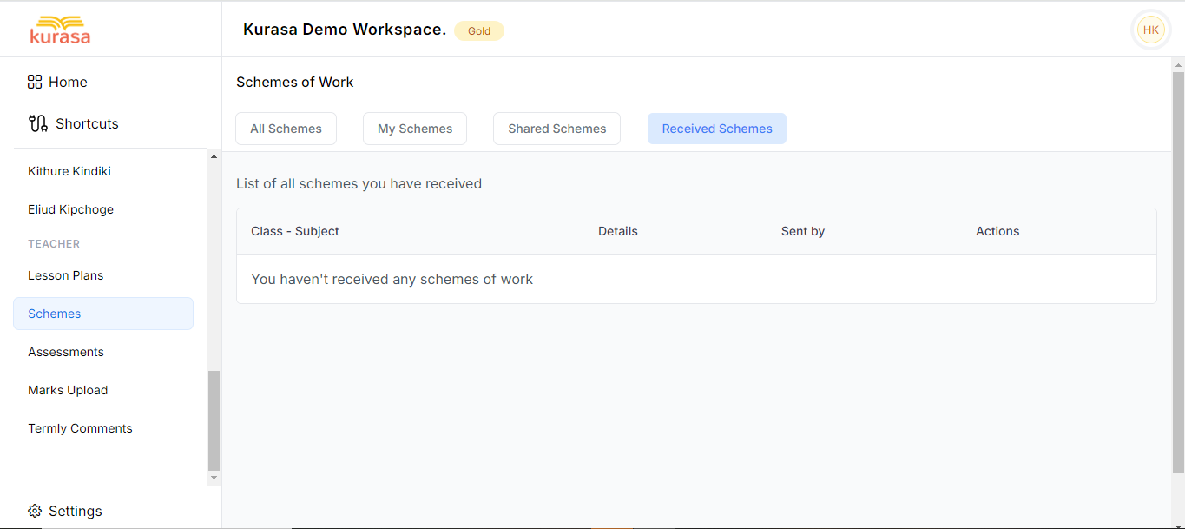Select Schemes in the sidebar
Screen dimensions: 1185x529
pyautogui.click(x=55, y=314)
